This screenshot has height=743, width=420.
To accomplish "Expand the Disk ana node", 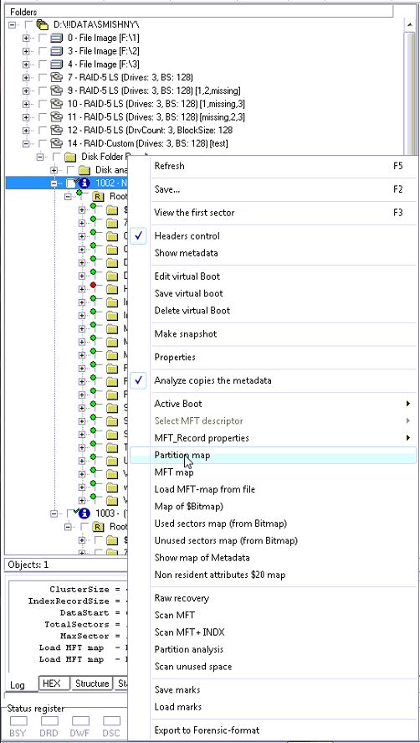I will click(x=54, y=170).
